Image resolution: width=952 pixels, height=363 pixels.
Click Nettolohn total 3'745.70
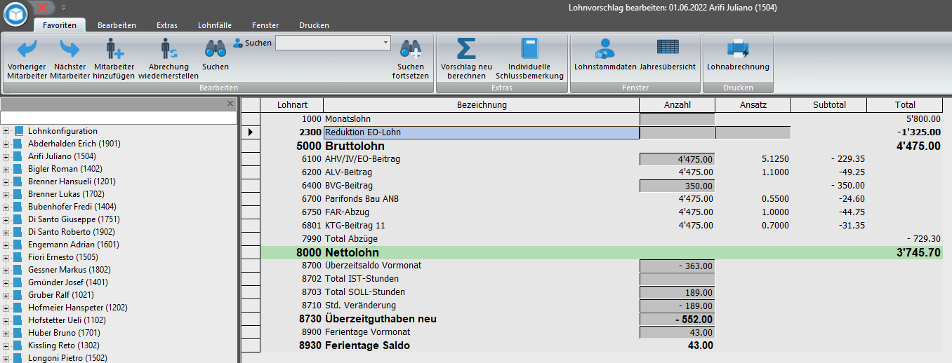pos(918,252)
